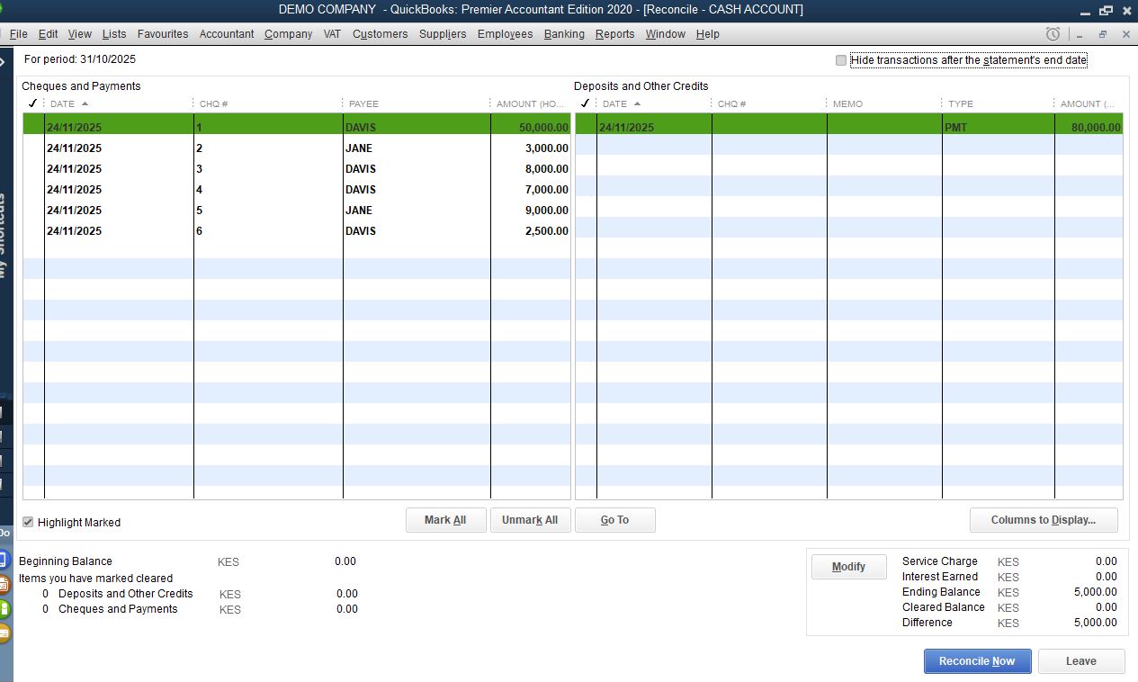Click checkmark column header in Cheques and Payments
This screenshot has width=1138, height=682.
(x=32, y=103)
